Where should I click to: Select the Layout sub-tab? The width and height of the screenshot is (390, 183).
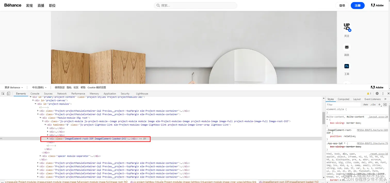pos(357,99)
